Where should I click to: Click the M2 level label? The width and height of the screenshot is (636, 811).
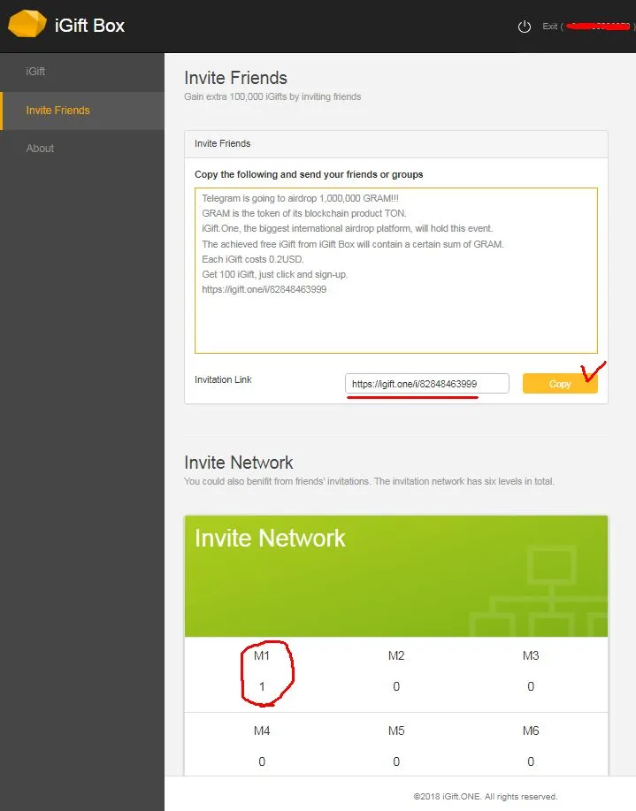click(x=396, y=656)
